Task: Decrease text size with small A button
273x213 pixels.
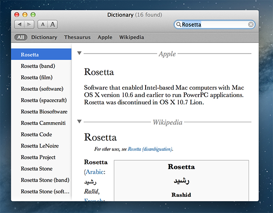Action: tap(43, 25)
